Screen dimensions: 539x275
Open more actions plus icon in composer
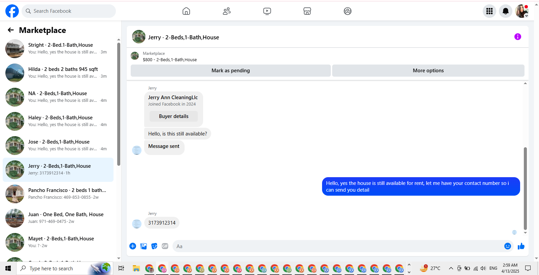133,246
